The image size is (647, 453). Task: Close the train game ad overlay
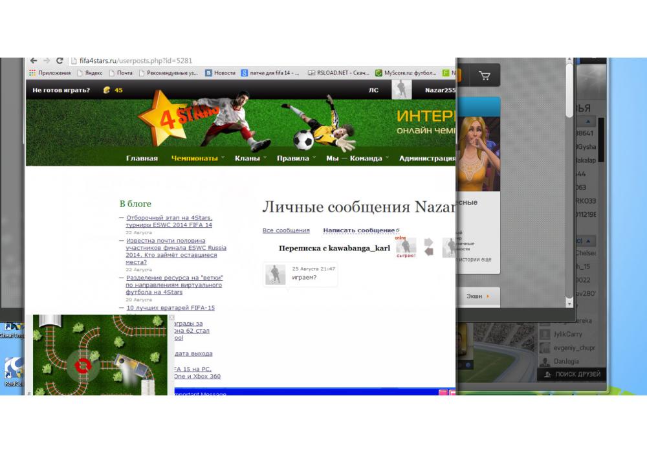coord(171,317)
